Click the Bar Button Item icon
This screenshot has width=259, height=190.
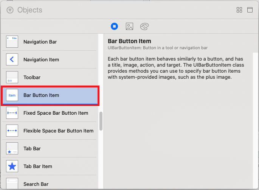(12, 95)
